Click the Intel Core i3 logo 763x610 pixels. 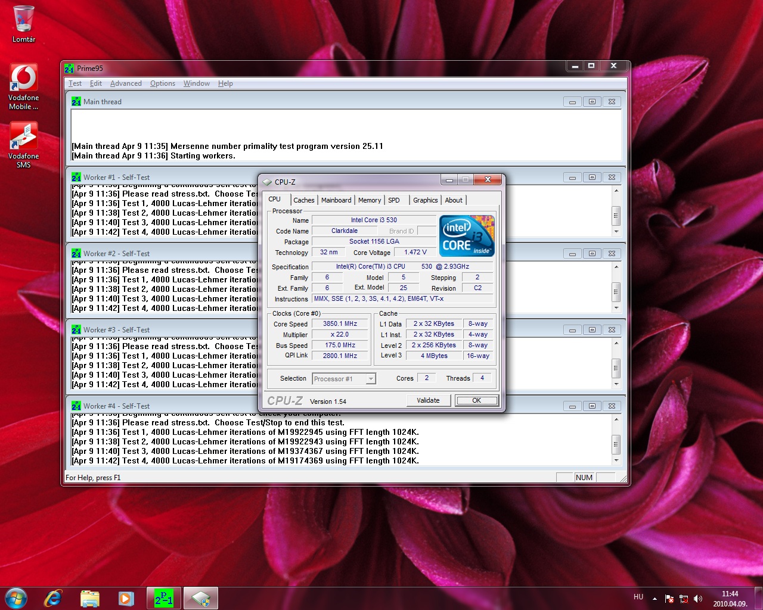(x=467, y=236)
